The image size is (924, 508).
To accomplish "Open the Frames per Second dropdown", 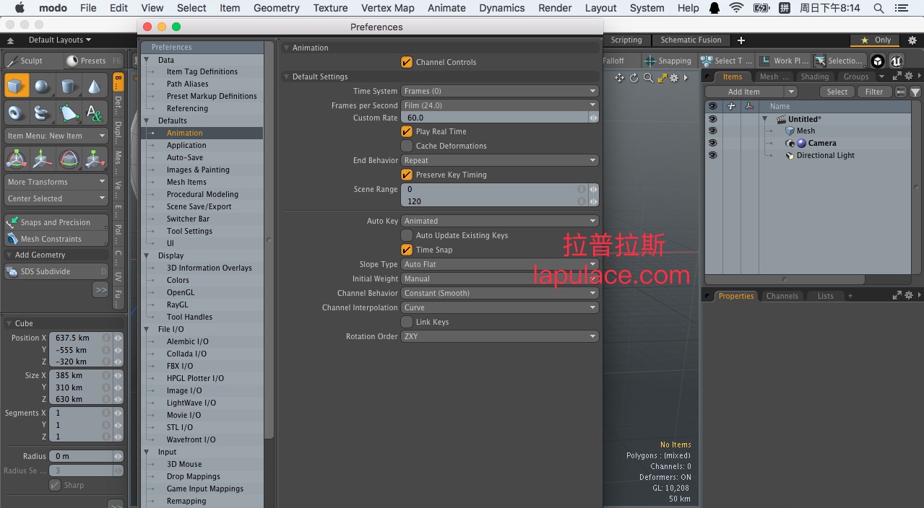I will [500, 105].
